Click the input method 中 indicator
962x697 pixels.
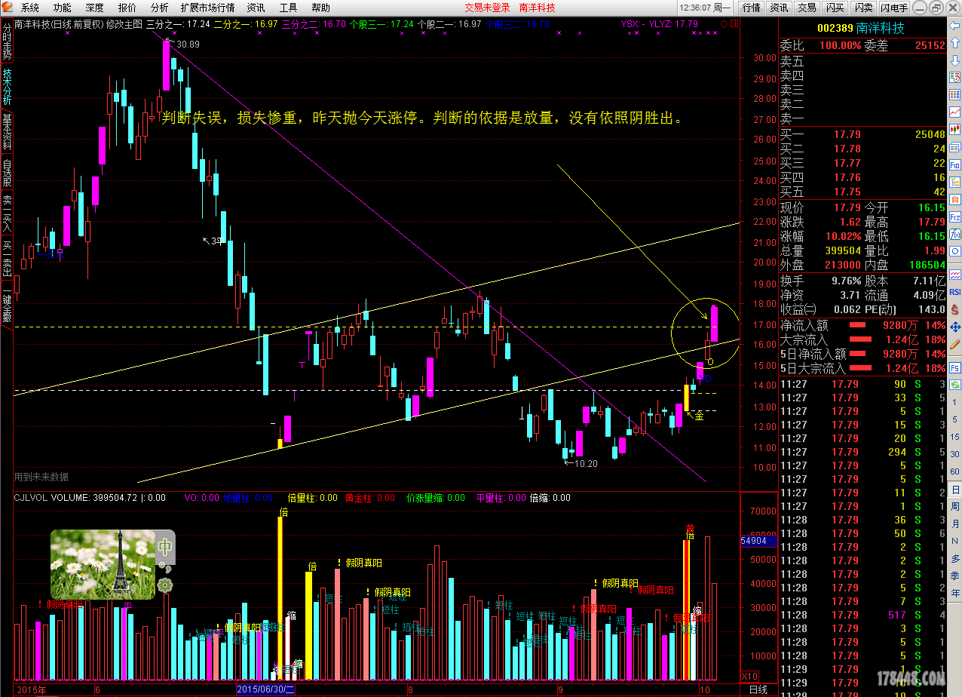point(164,546)
